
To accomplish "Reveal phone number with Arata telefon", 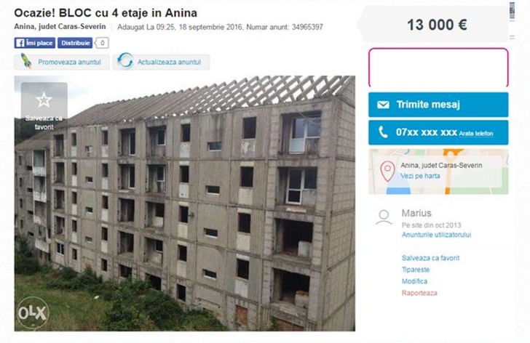I will coord(475,134).
